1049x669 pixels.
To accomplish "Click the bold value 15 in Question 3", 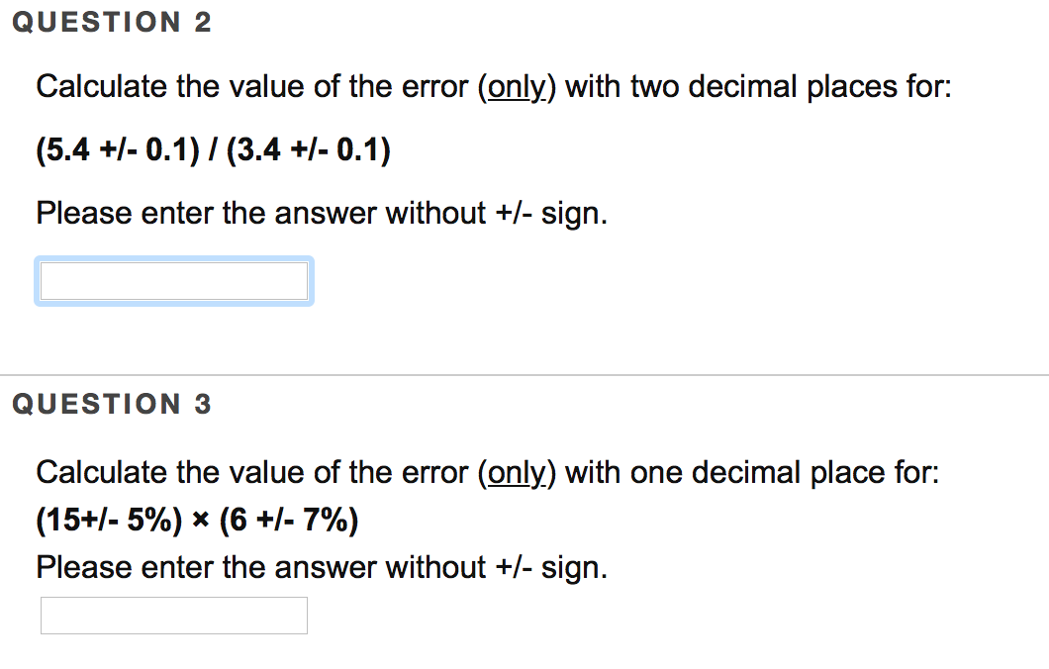I will click(61, 519).
